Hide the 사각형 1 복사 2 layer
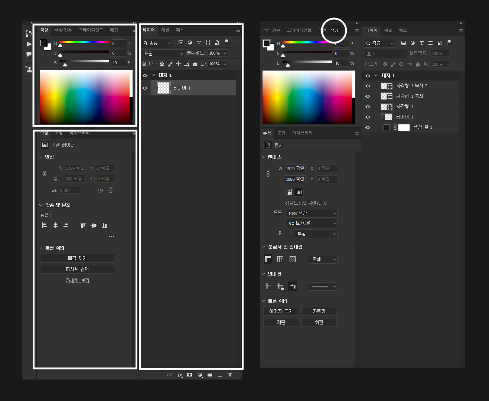The height and width of the screenshot is (401, 489). tap(368, 86)
